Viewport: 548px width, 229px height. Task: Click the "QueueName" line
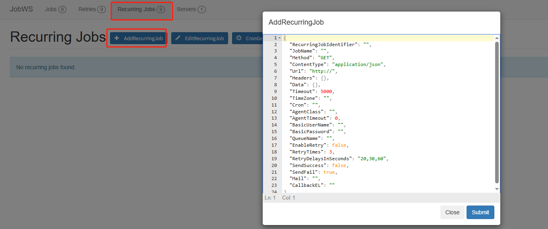(x=312, y=138)
